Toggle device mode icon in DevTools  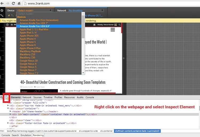(6, 98)
